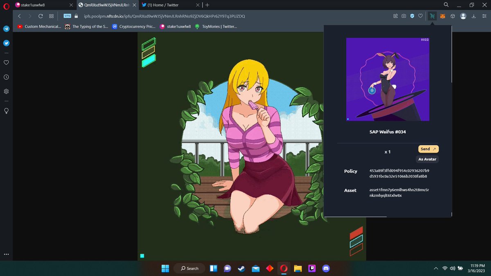Add page to bookmarks with heart icon
The width and height of the screenshot is (491, 276).
[x=420, y=16]
